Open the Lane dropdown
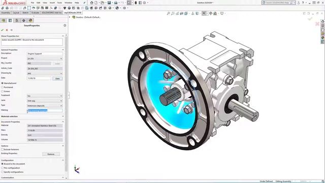Image resolution: width=325 pixels, height=183 pixels. point(45,101)
